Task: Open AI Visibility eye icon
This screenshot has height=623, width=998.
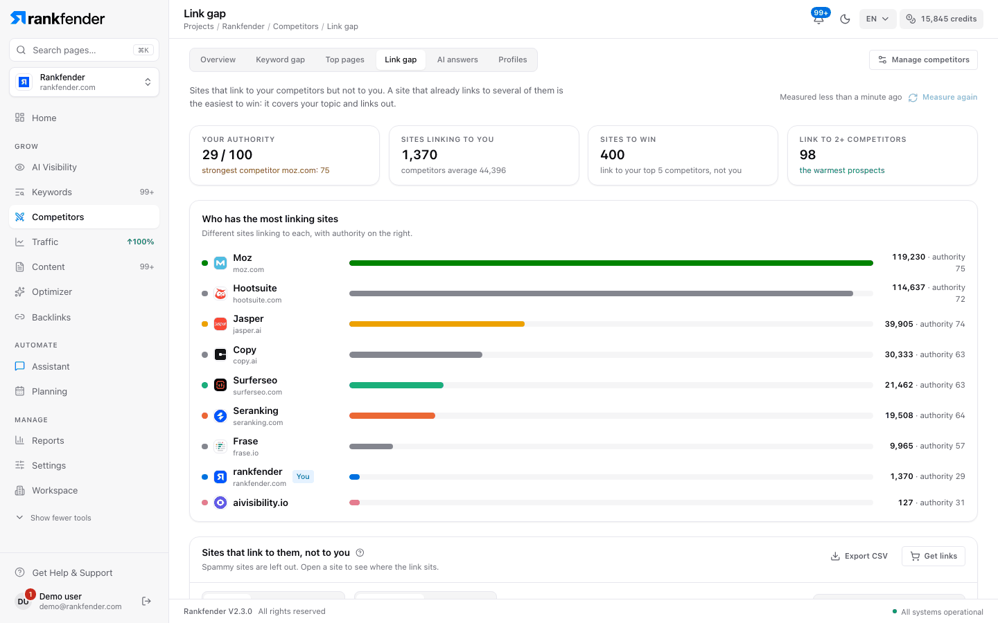Action: [20, 167]
